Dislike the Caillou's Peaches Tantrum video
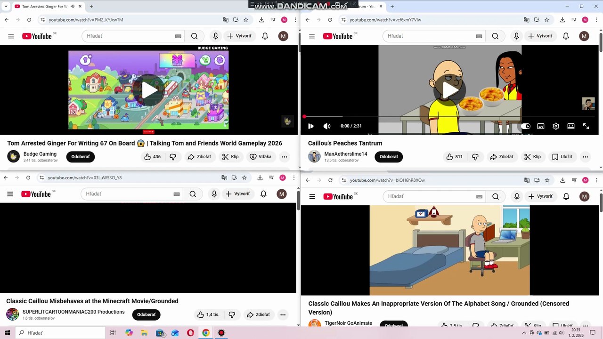This screenshot has width=603, height=339. (x=475, y=157)
